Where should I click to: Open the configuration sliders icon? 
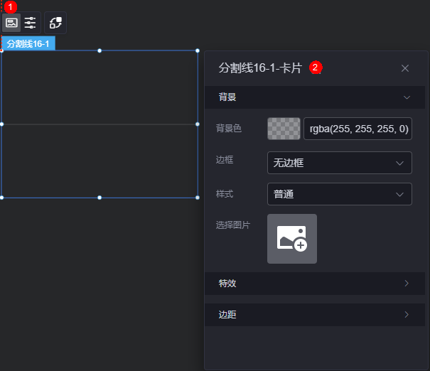pyautogui.click(x=30, y=23)
